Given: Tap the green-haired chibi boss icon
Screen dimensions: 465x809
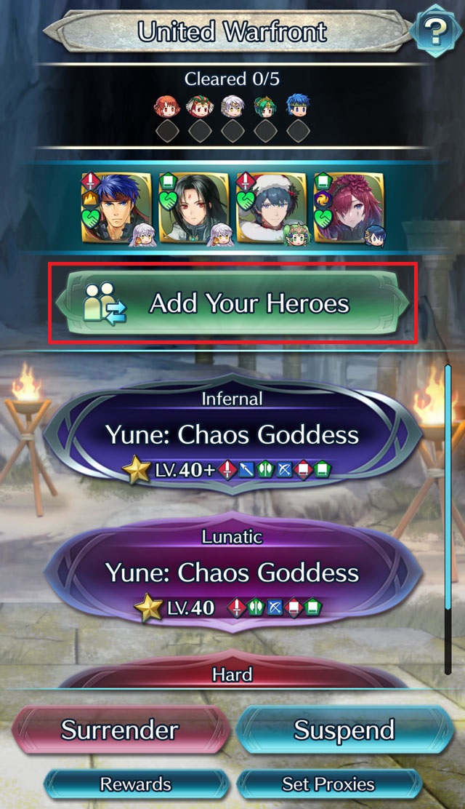Looking at the screenshot, I should (265, 107).
